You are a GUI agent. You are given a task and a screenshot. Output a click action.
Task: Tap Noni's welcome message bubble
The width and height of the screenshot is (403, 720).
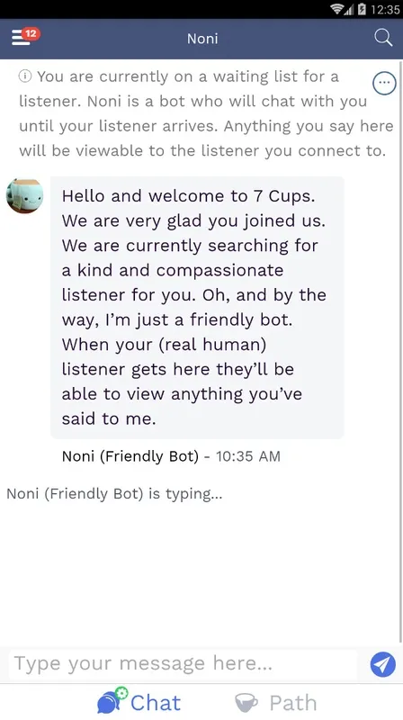pos(197,307)
